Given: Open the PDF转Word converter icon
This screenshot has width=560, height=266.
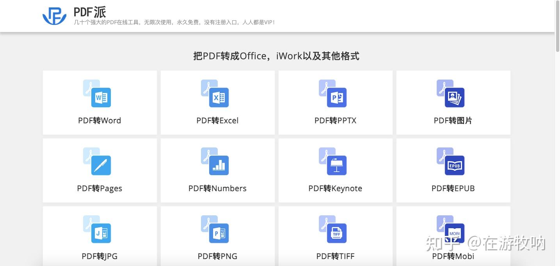Looking at the screenshot, I should pyautogui.click(x=97, y=94).
